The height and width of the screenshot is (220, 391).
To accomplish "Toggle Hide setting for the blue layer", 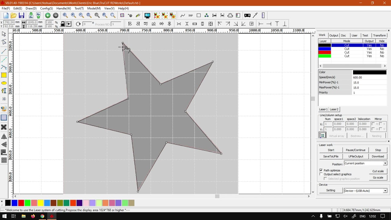I will 382,49.
